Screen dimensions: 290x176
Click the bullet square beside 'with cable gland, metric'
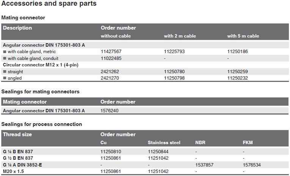point(5,52)
